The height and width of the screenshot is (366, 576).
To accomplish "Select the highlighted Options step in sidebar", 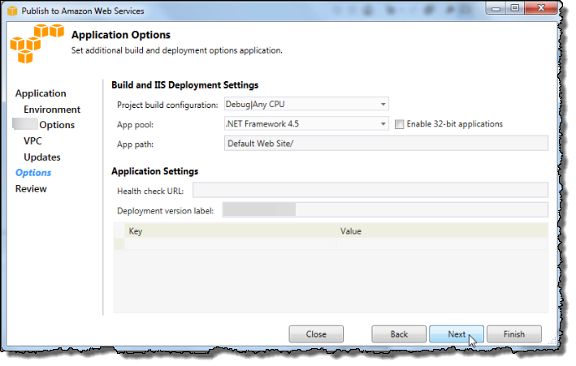I will pyautogui.click(x=33, y=173).
